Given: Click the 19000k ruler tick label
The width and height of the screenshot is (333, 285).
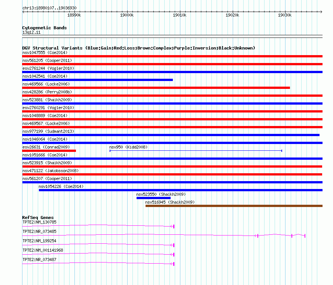Looking at the screenshot, I should click(127, 15).
